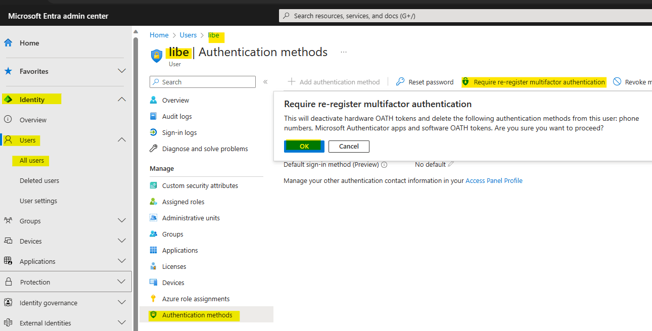Click the user menu Search box

point(203,82)
